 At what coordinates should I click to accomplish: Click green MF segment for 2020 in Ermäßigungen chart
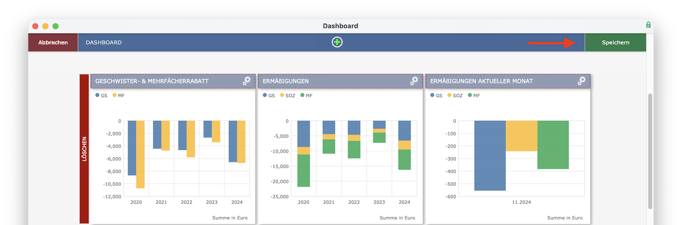pos(304,171)
